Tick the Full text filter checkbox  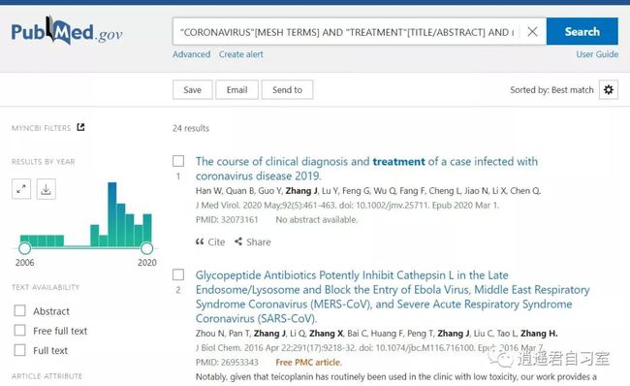19,350
